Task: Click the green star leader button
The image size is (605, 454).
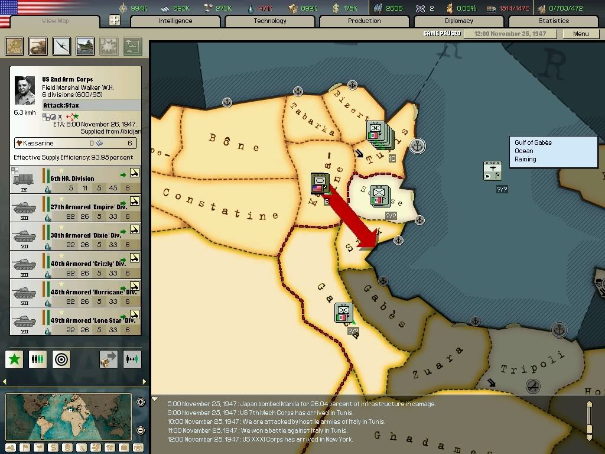Action: tap(14, 359)
